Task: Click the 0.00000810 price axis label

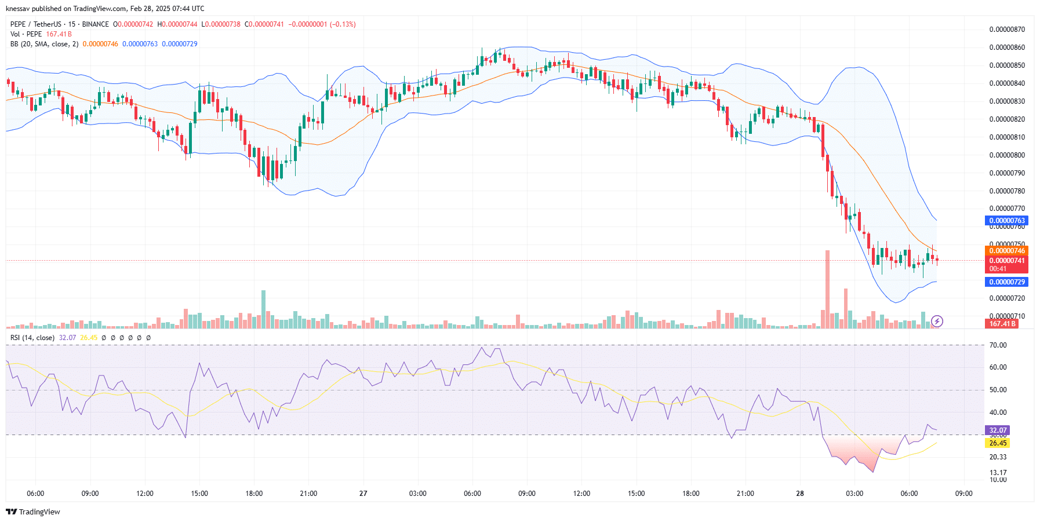Action: coord(1007,137)
